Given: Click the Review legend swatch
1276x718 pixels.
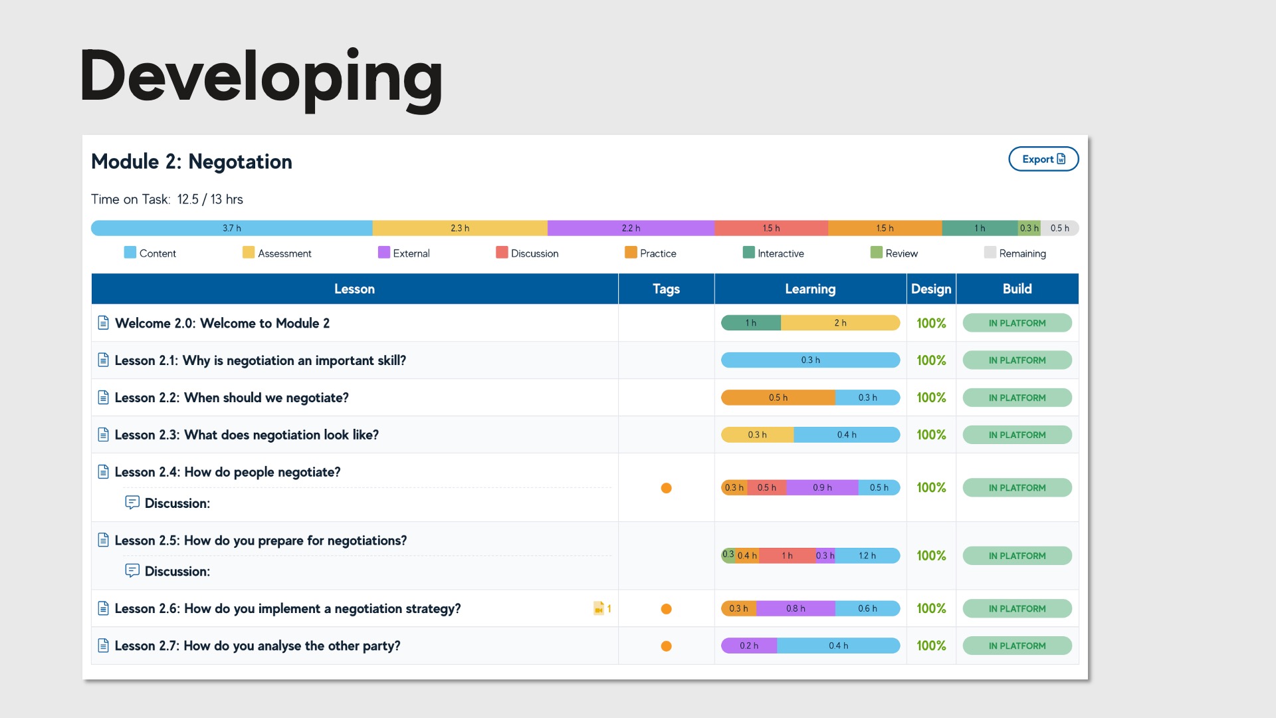Looking at the screenshot, I should coord(877,253).
